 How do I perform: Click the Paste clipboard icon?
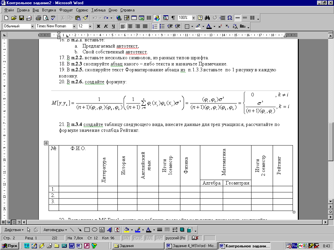[78, 18]
